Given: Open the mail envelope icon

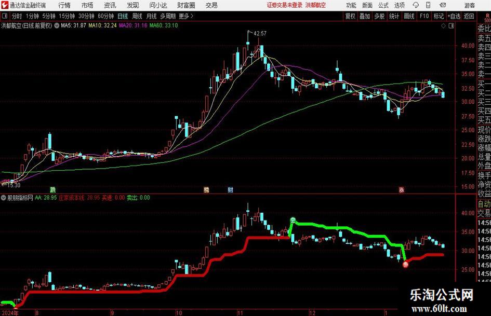Looking at the screenshot, I should 443,5.
